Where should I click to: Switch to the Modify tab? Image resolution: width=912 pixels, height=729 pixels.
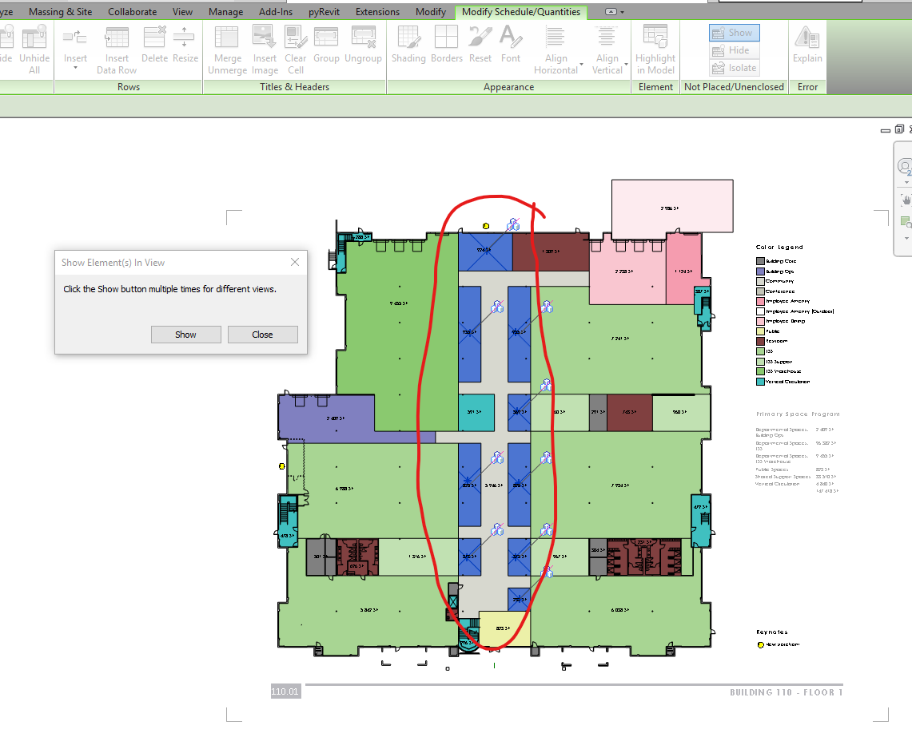click(430, 12)
